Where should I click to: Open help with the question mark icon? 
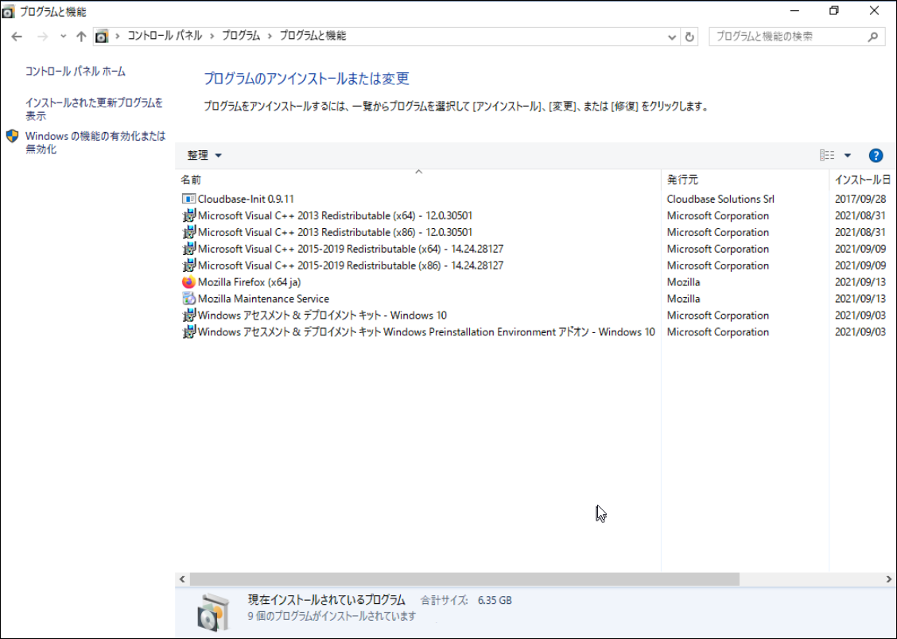pyautogui.click(x=876, y=156)
